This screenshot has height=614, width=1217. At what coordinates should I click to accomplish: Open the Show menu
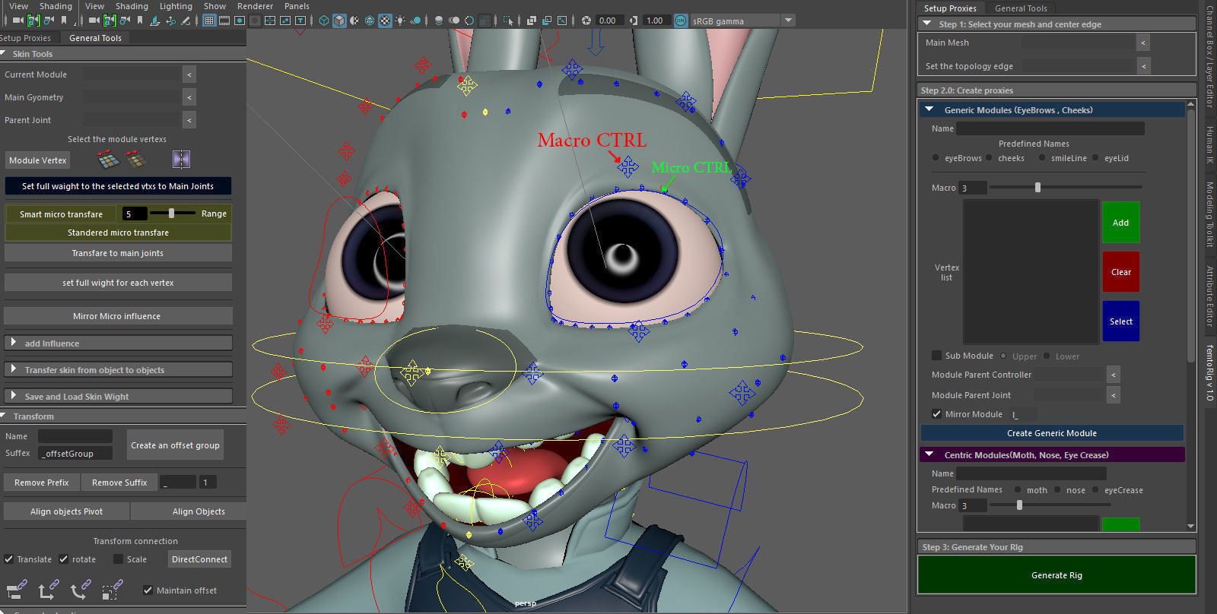pyautogui.click(x=214, y=6)
